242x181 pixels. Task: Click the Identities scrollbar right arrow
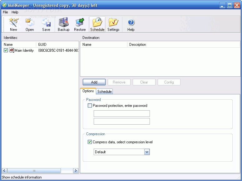pos(76,170)
